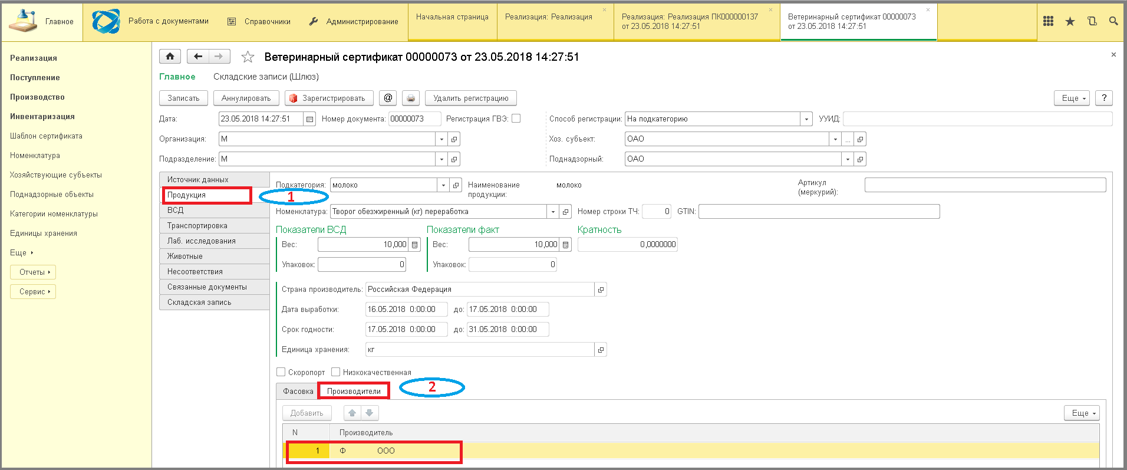The width and height of the screenshot is (1127, 470).
Task: Click Артикул (меркурий) input field
Action: (x=985, y=185)
